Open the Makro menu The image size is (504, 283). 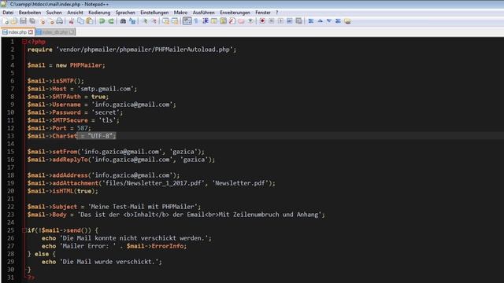[180, 13]
